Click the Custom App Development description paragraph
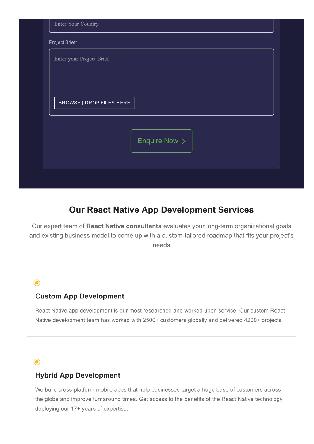This screenshot has width=314, height=444. 160,315
